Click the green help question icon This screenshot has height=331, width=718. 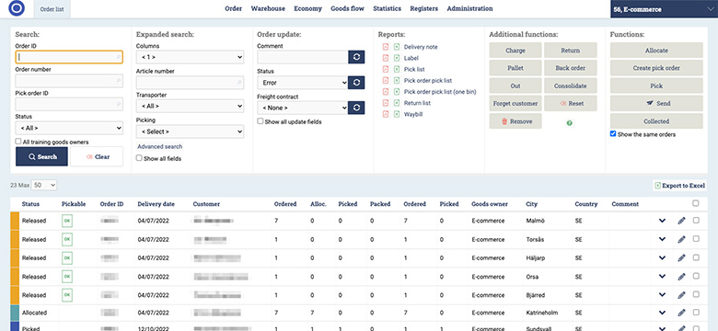(569, 123)
